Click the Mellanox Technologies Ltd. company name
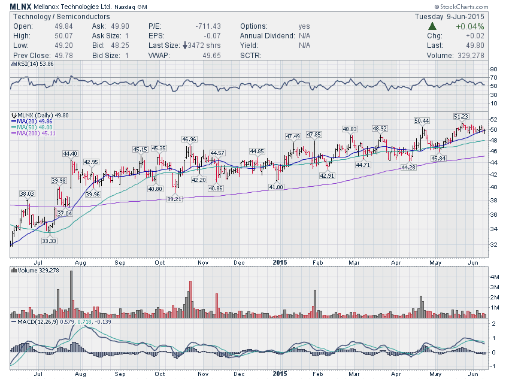The height and width of the screenshot is (379, 509). [x=72, y=7]
